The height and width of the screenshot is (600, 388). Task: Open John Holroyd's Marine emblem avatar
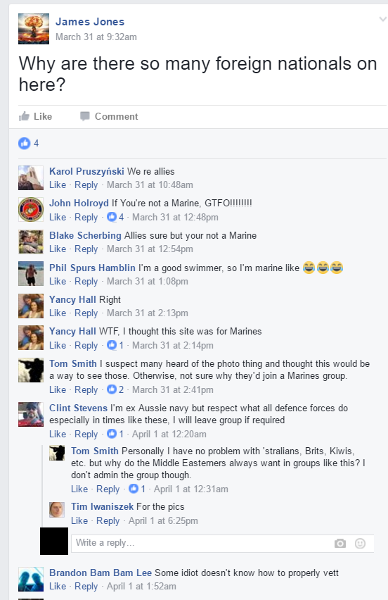pyautogui.click(x=31, y=210)
